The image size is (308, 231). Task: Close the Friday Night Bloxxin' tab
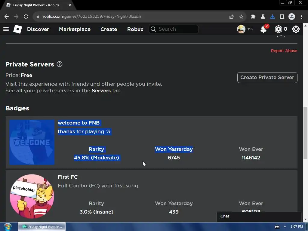(70, 5)
